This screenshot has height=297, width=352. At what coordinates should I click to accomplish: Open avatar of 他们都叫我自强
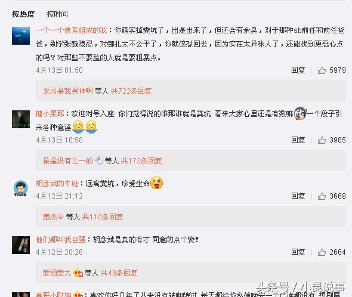21,245
